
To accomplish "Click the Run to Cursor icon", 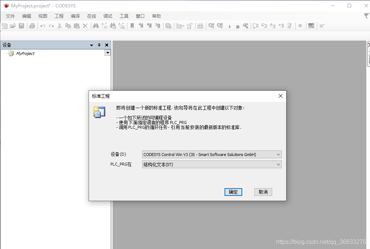I will coord(281,26).
